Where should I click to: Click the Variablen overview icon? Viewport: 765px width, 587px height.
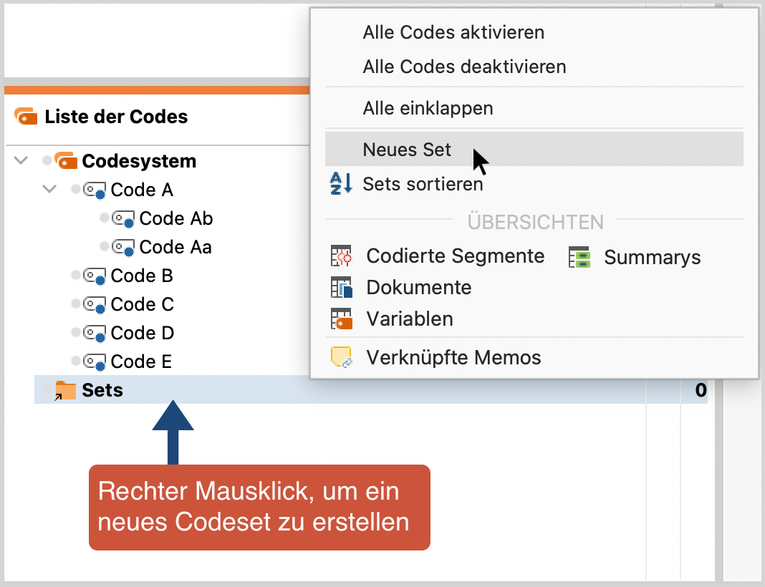[x=341, y=319]
